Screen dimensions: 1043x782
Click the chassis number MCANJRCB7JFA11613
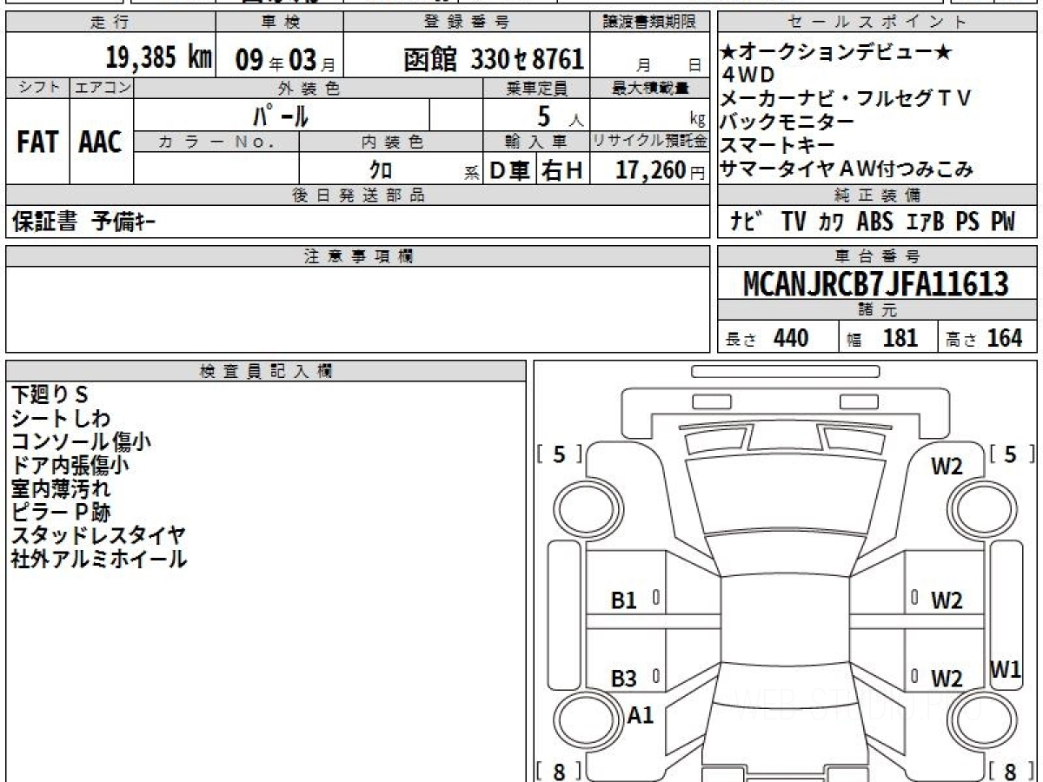(x=876, y=284)
